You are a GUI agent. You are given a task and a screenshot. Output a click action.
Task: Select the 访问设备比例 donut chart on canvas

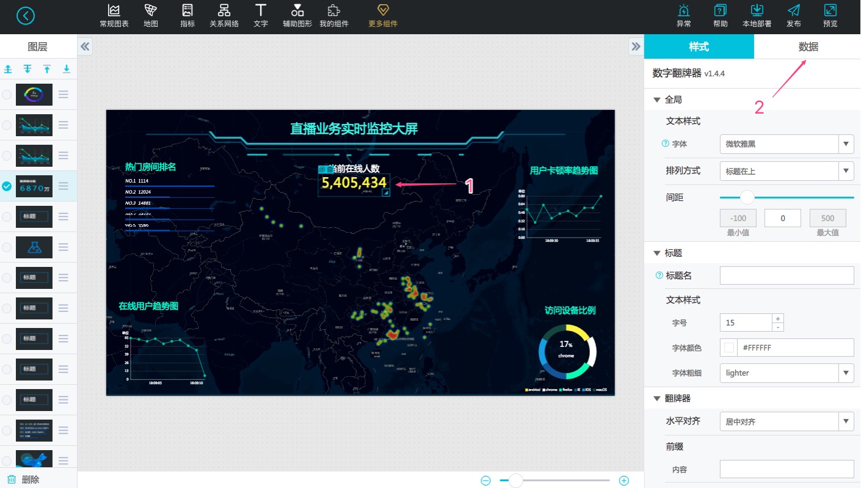[x=567, y=353]
